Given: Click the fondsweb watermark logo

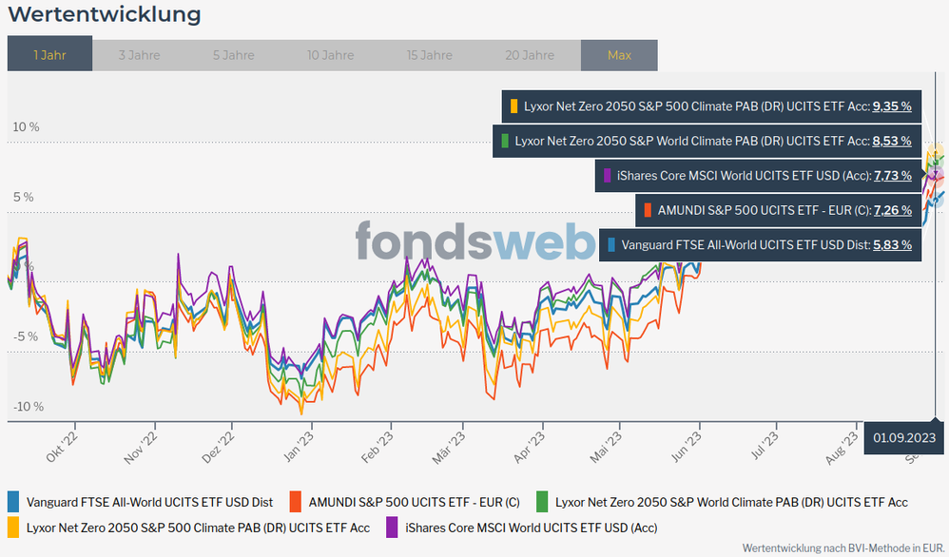Looking at the screenshot, I should (475, 240).
